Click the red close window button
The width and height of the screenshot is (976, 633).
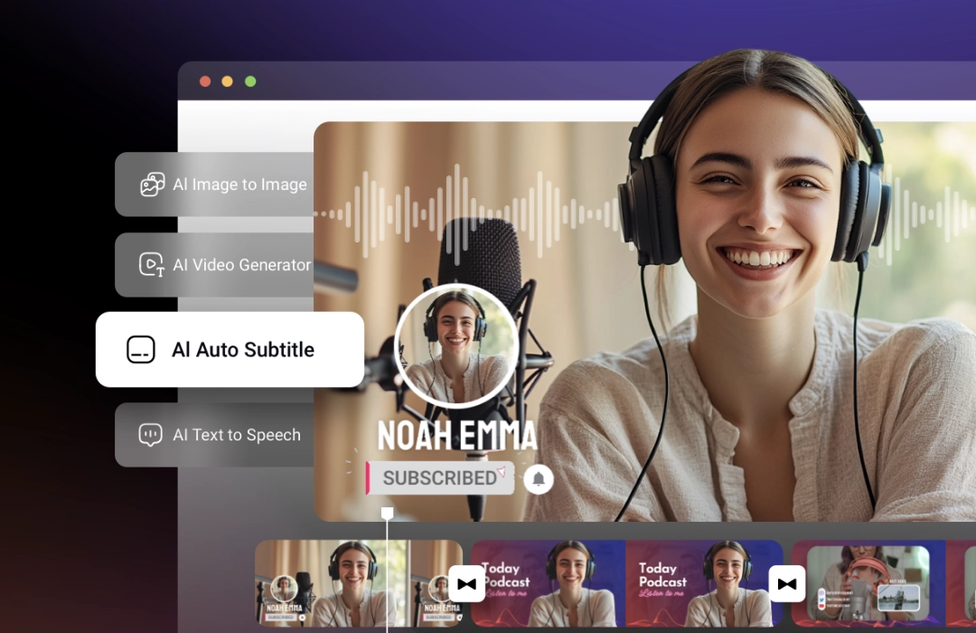[x=205, y=81]
